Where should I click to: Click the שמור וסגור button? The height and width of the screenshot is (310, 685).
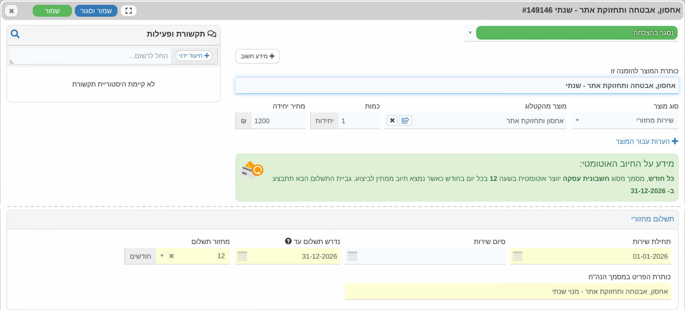click(x=96, y=11)
